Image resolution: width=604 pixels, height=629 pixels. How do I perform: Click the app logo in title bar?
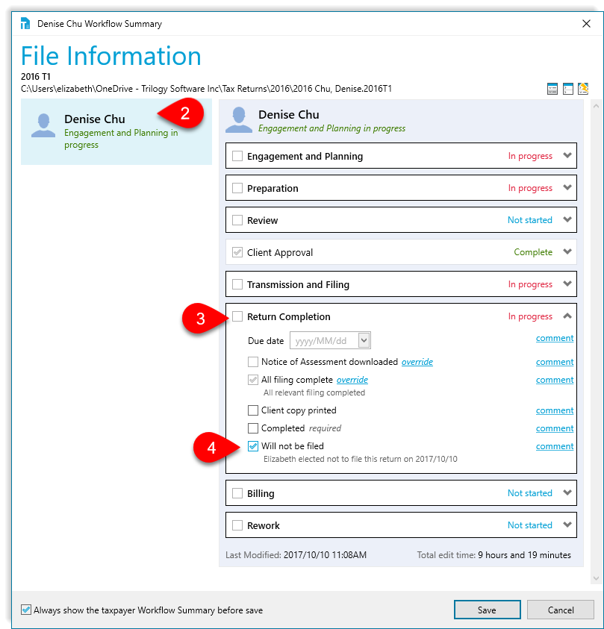point(25,24)
